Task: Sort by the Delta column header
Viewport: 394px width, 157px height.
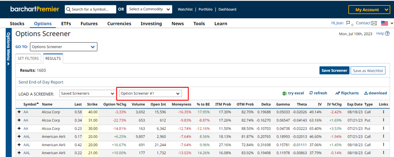Action: point(266,104)
